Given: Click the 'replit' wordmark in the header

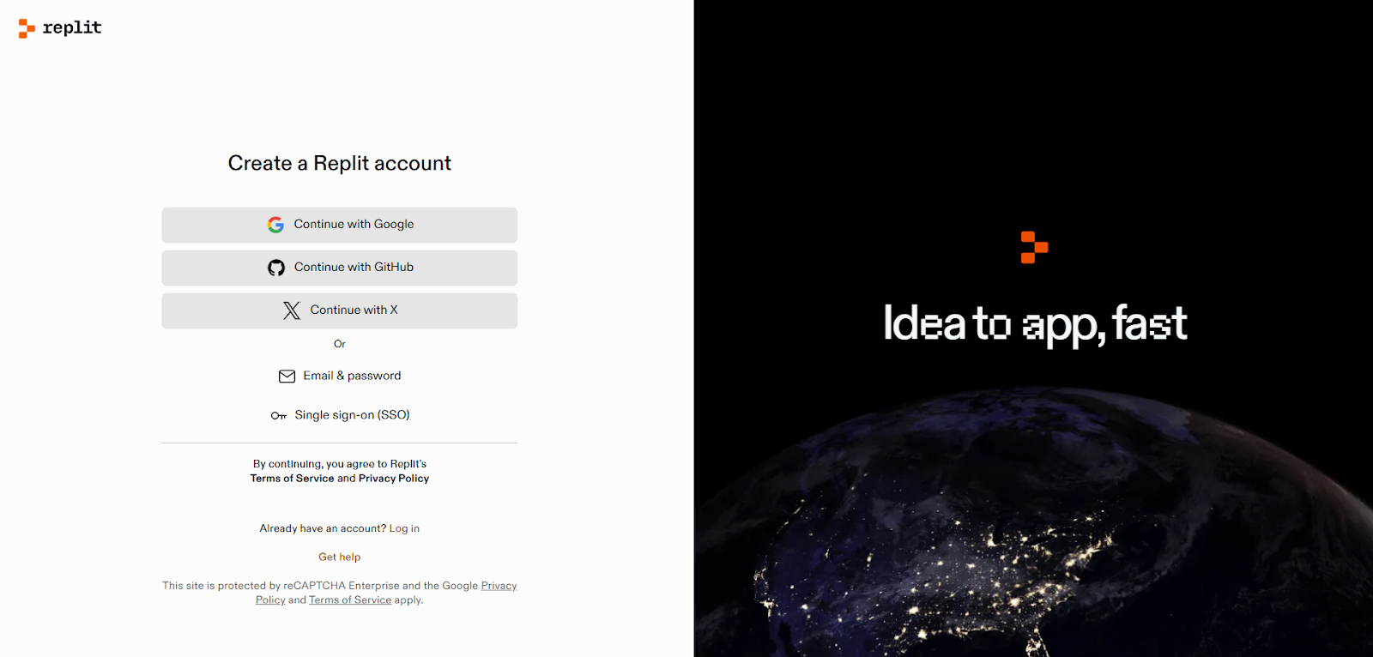Looking at the screenshot, I should (72, 27).
